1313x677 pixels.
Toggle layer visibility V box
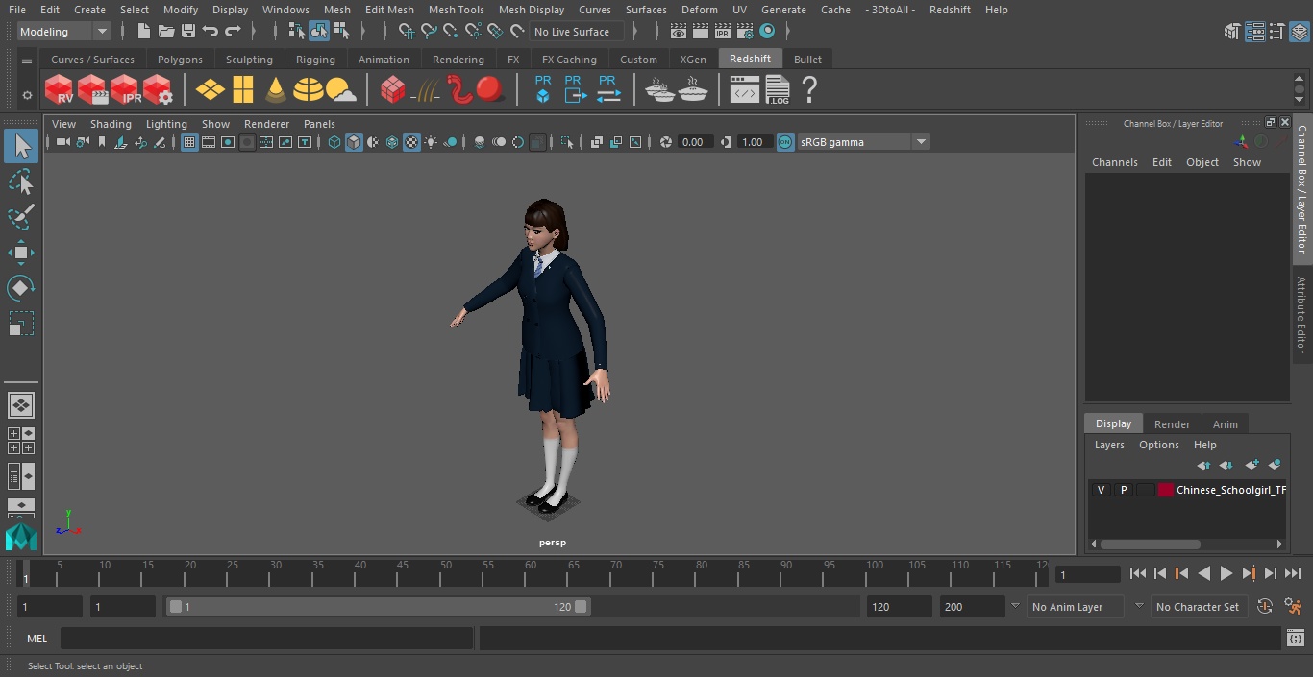(1101, 490)
